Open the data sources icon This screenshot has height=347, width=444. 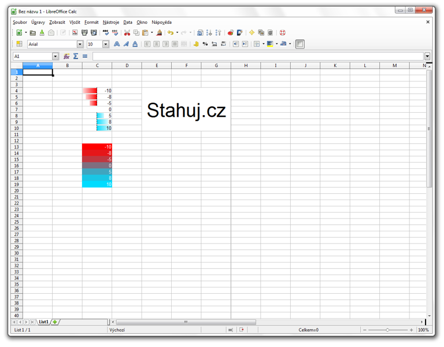(x=270, y=32)
